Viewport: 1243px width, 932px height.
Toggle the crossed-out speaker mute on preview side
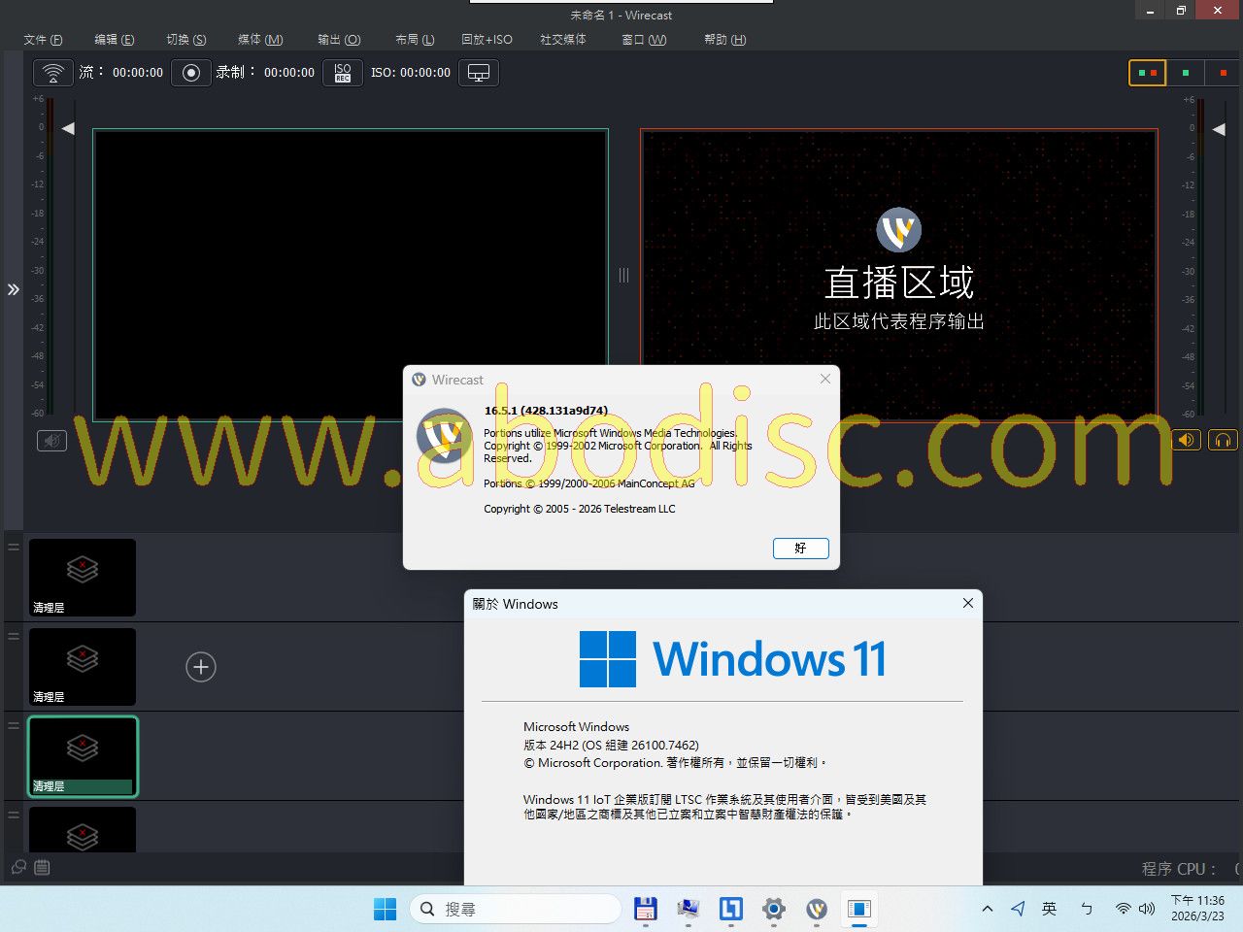pos(52,441)
